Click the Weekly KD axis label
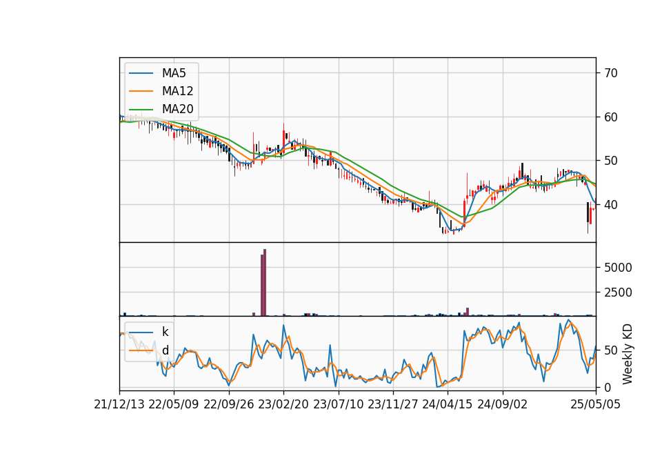Viewport: 662px width, 476px height. pyautogui.click(x=628, y=354)
